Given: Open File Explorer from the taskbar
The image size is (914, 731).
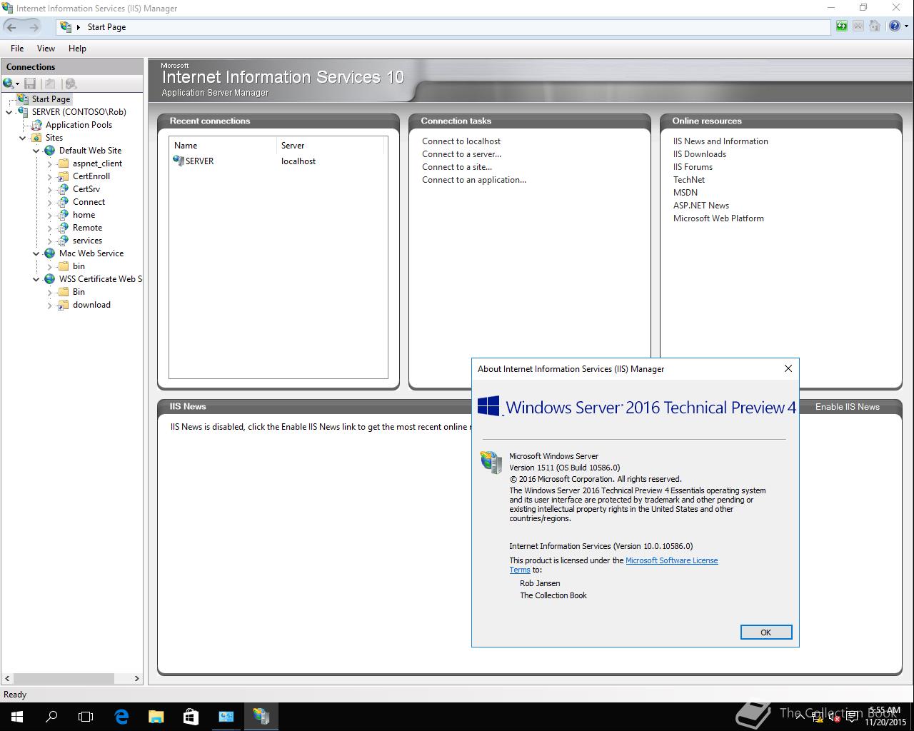Looking at the screenshot, I should 156,717.
